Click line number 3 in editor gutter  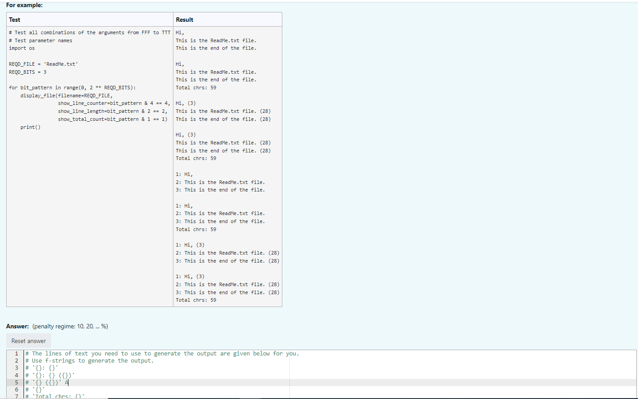16,367
